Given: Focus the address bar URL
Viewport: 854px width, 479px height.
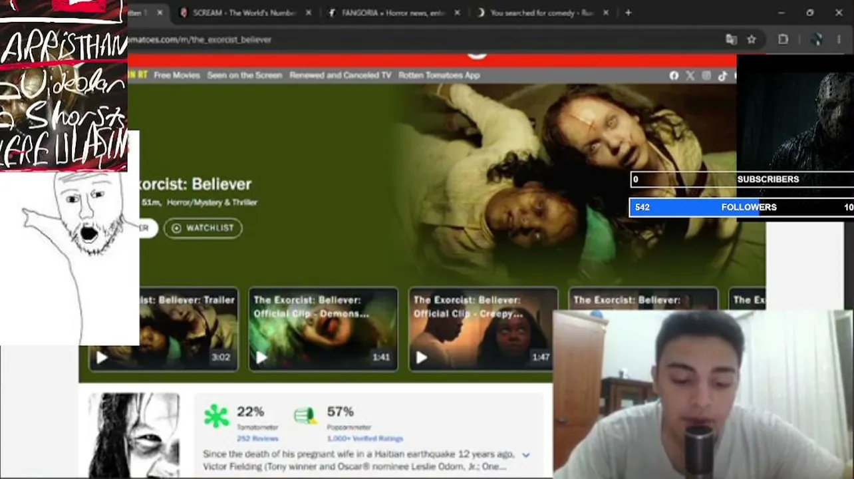Looking at the screenshot, I should 200,39.
